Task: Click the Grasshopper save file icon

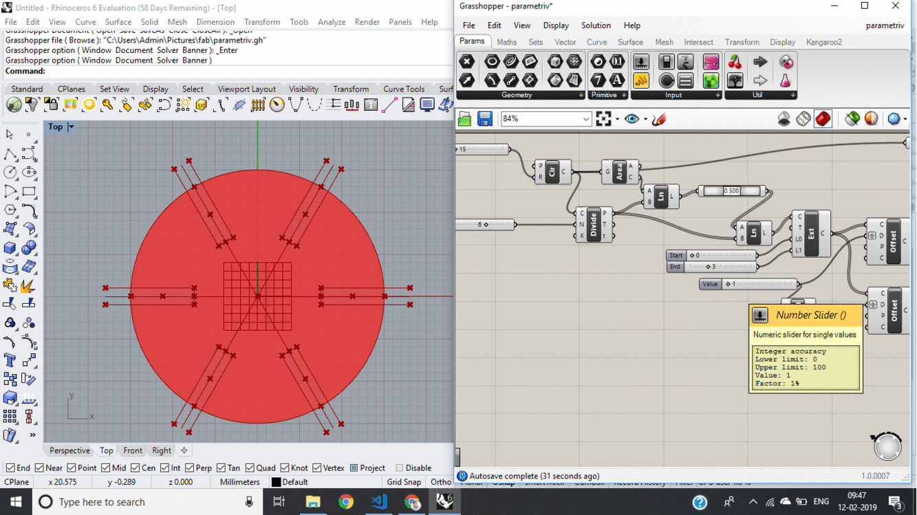Action: pyautogui.click(x=485, y=119)
